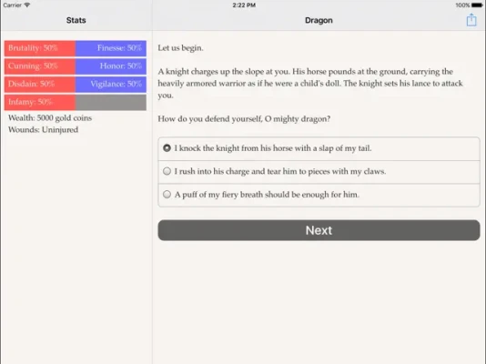Click the Infamy 50% red bar

pyautogui.click(x=40, y=102)
